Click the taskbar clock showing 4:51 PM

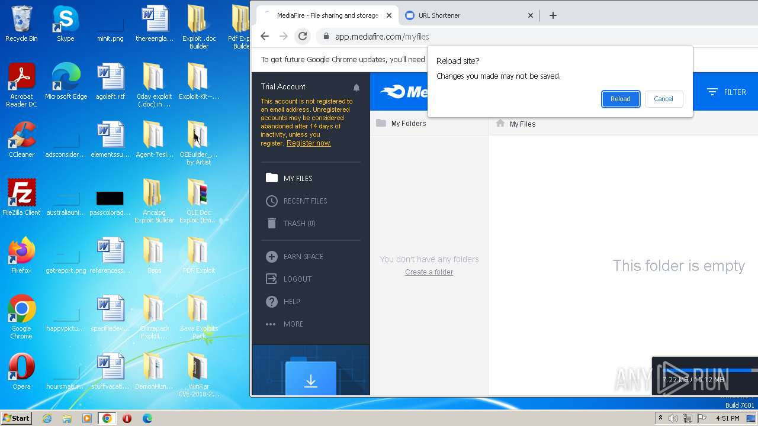coord(727,418)
